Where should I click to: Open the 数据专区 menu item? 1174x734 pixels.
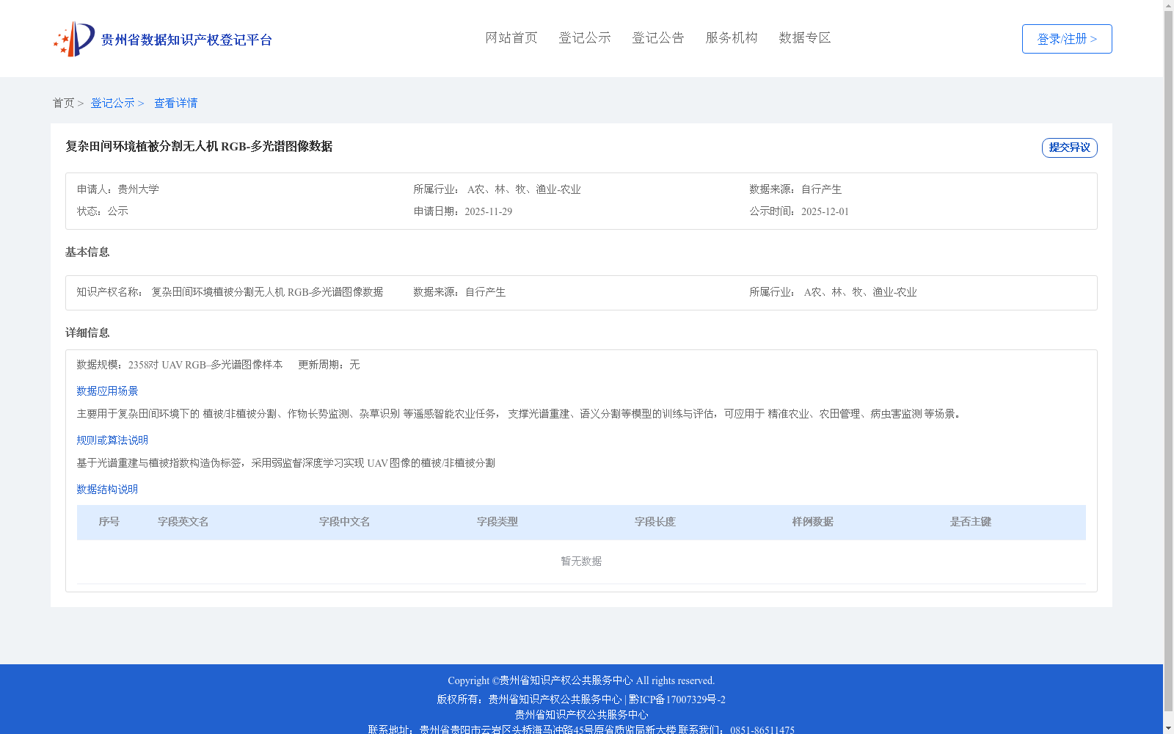(805, 37)
